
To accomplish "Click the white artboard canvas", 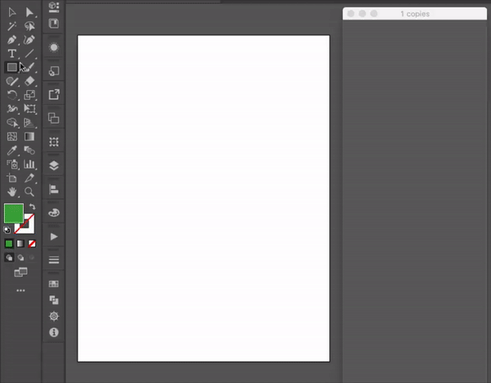I will pyautogui.click(x=204, y=199).
